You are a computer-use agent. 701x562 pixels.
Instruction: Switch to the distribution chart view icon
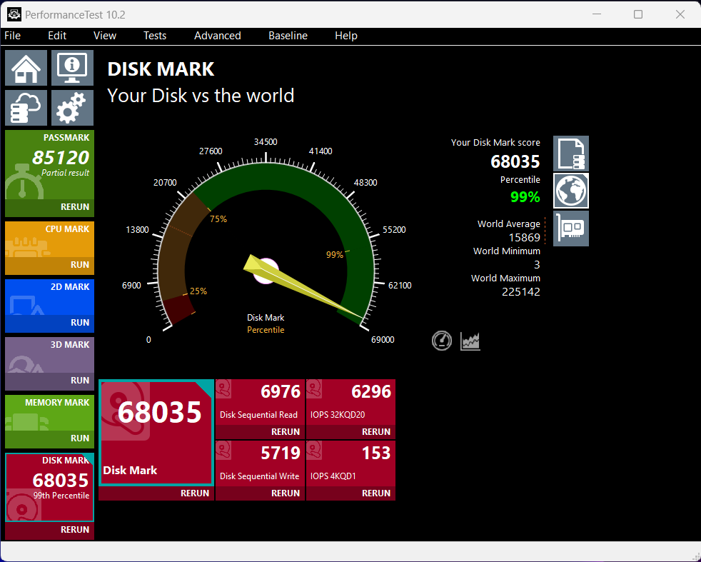point(470,341)
